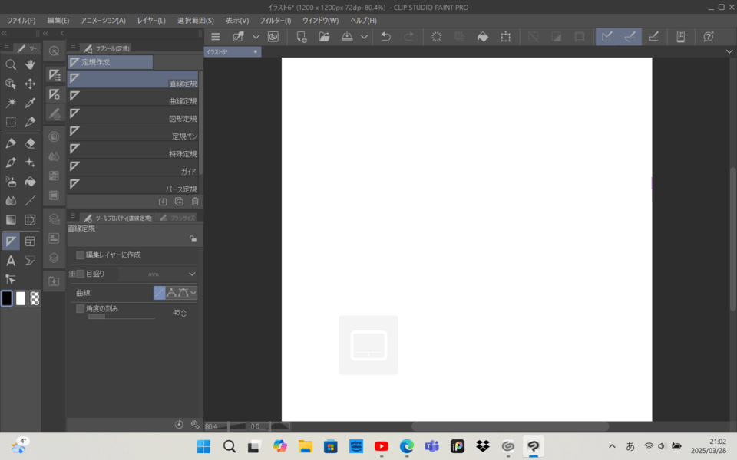
Task: Click the Undo arrow in command bar
Action: click(386, 37)
